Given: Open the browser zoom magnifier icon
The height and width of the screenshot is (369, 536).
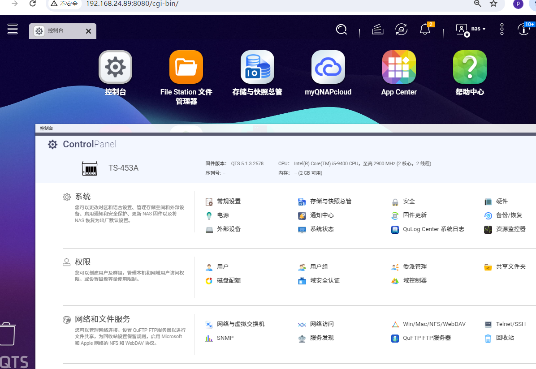Looking at the screenshot, I should pyautogui.click(x=478, y=4).
